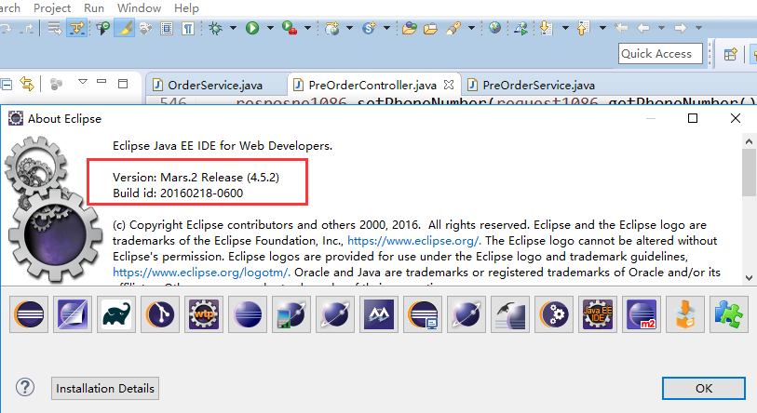The image size is (757, 413).
Task: Open the Run menu
Action: 94,8
